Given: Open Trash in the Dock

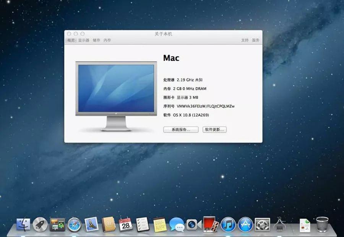Looking at the screenshot, I should tap(322, 224).
